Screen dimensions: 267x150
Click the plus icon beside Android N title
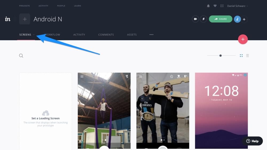(x=25, y=19)
